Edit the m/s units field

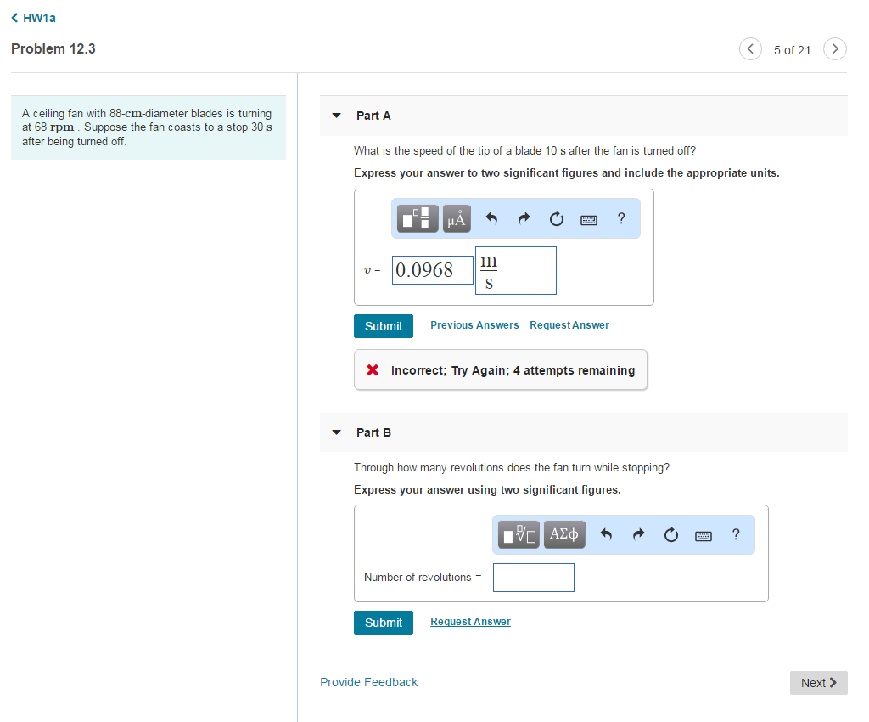[x=515, y=271]
